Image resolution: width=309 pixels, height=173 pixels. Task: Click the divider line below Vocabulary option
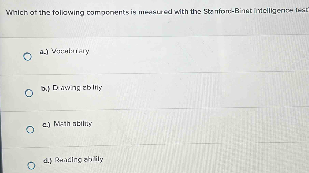155,72
